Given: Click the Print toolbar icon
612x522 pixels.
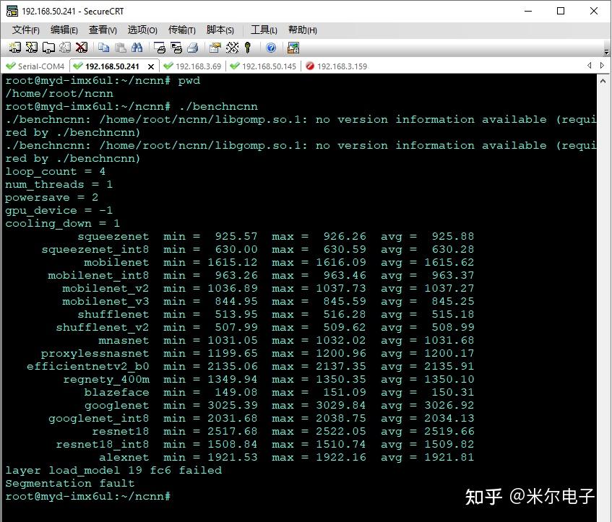Looking at the screenshot, I should click(192, 48).
